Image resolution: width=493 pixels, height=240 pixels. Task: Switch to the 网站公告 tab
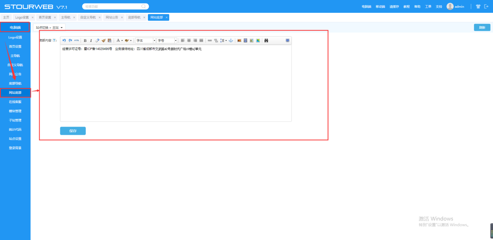112,17
